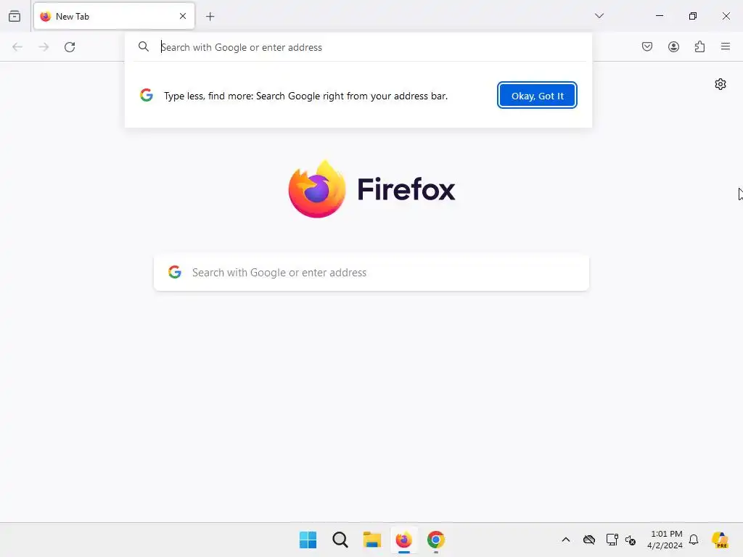
Task: Switch to Google Chrome in the taskbar
Action: (436, 540)
